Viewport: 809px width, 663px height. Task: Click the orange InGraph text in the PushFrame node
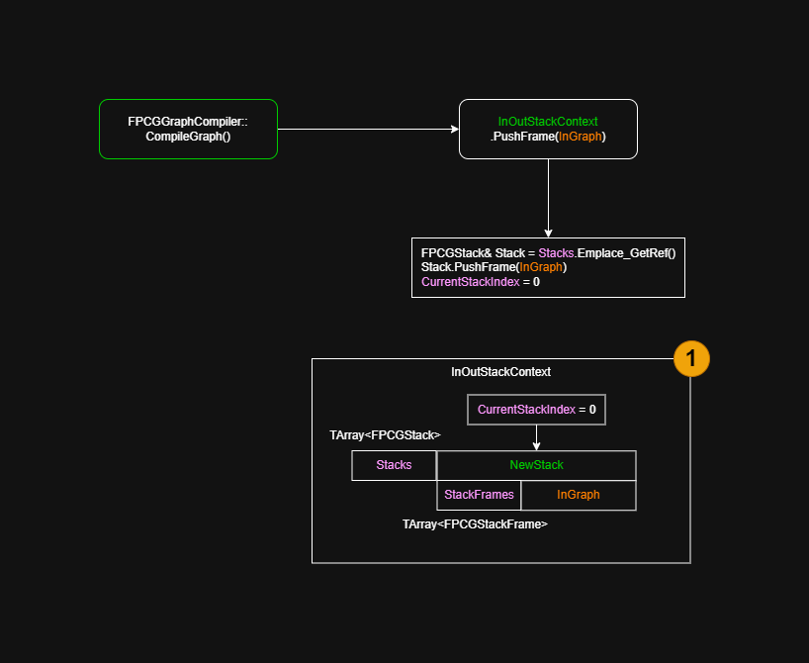[580, 137]
